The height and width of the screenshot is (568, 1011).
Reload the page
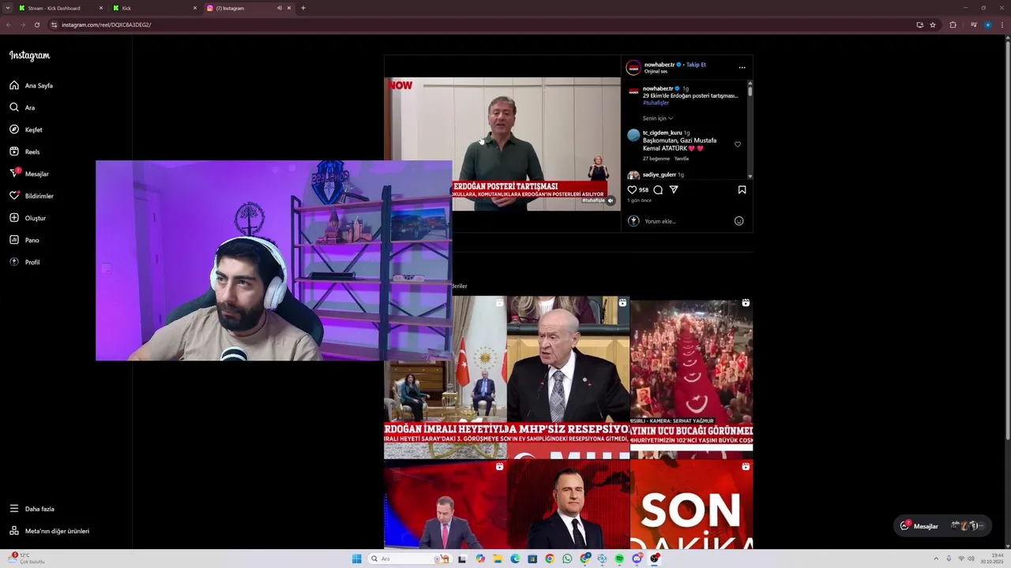coord(36,24)
